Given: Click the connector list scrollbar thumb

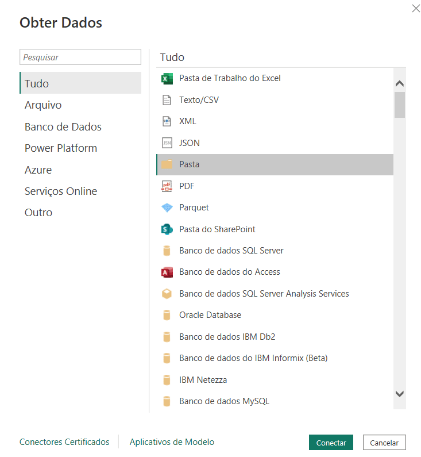Looking at the screenshot, I should (399, 105).
